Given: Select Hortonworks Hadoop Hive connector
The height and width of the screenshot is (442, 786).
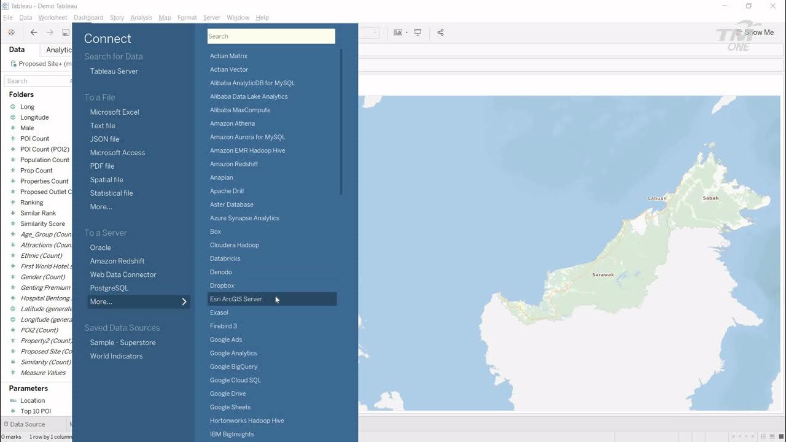Looking at the screenshot, I should click(x=247, y=421).
